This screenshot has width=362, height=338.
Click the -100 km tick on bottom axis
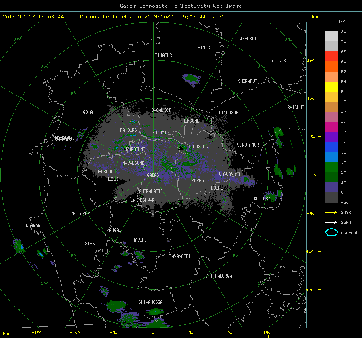click(75, 333)
